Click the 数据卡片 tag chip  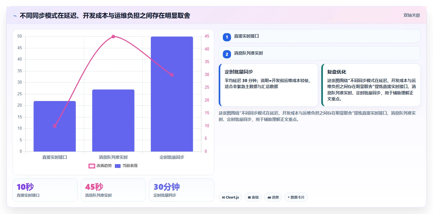point(296,197)
